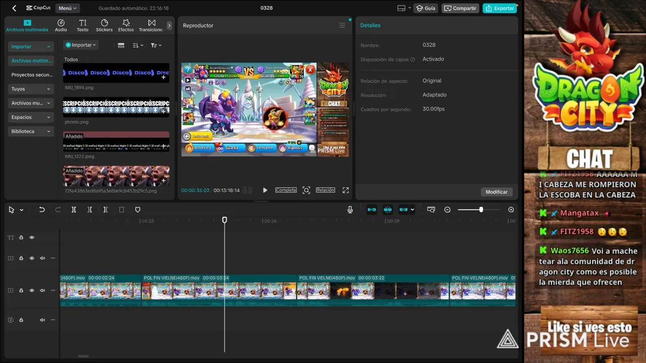Split the clip at the playhead
Viewport: 646px width, 363px height.
point(74,210)
